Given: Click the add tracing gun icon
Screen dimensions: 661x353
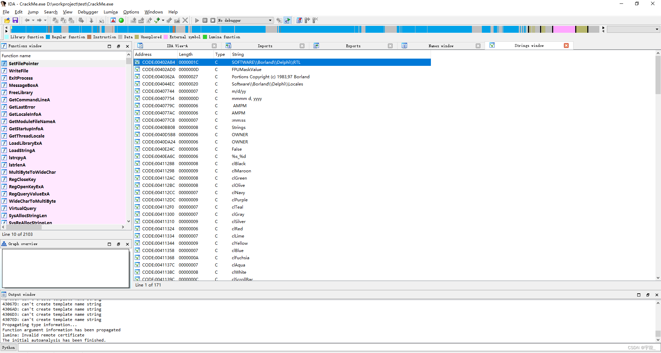Looking at the screenshot, I should [307, 20].
